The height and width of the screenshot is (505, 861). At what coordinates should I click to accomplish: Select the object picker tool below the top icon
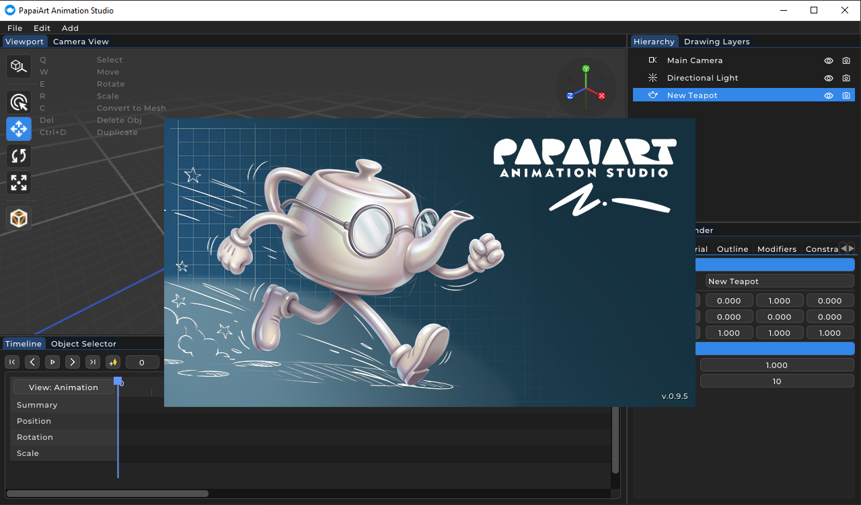[18, 102]
